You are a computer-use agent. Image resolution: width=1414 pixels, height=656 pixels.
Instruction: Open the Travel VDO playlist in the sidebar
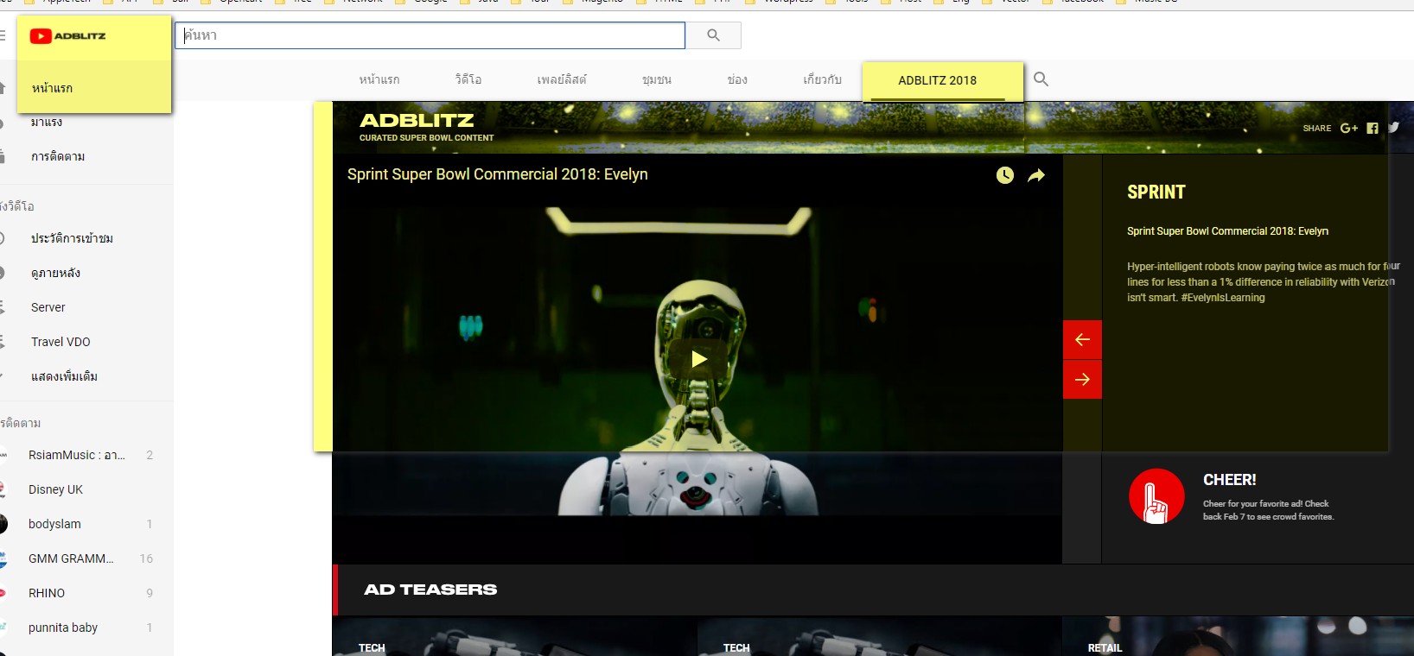(61, 342)
